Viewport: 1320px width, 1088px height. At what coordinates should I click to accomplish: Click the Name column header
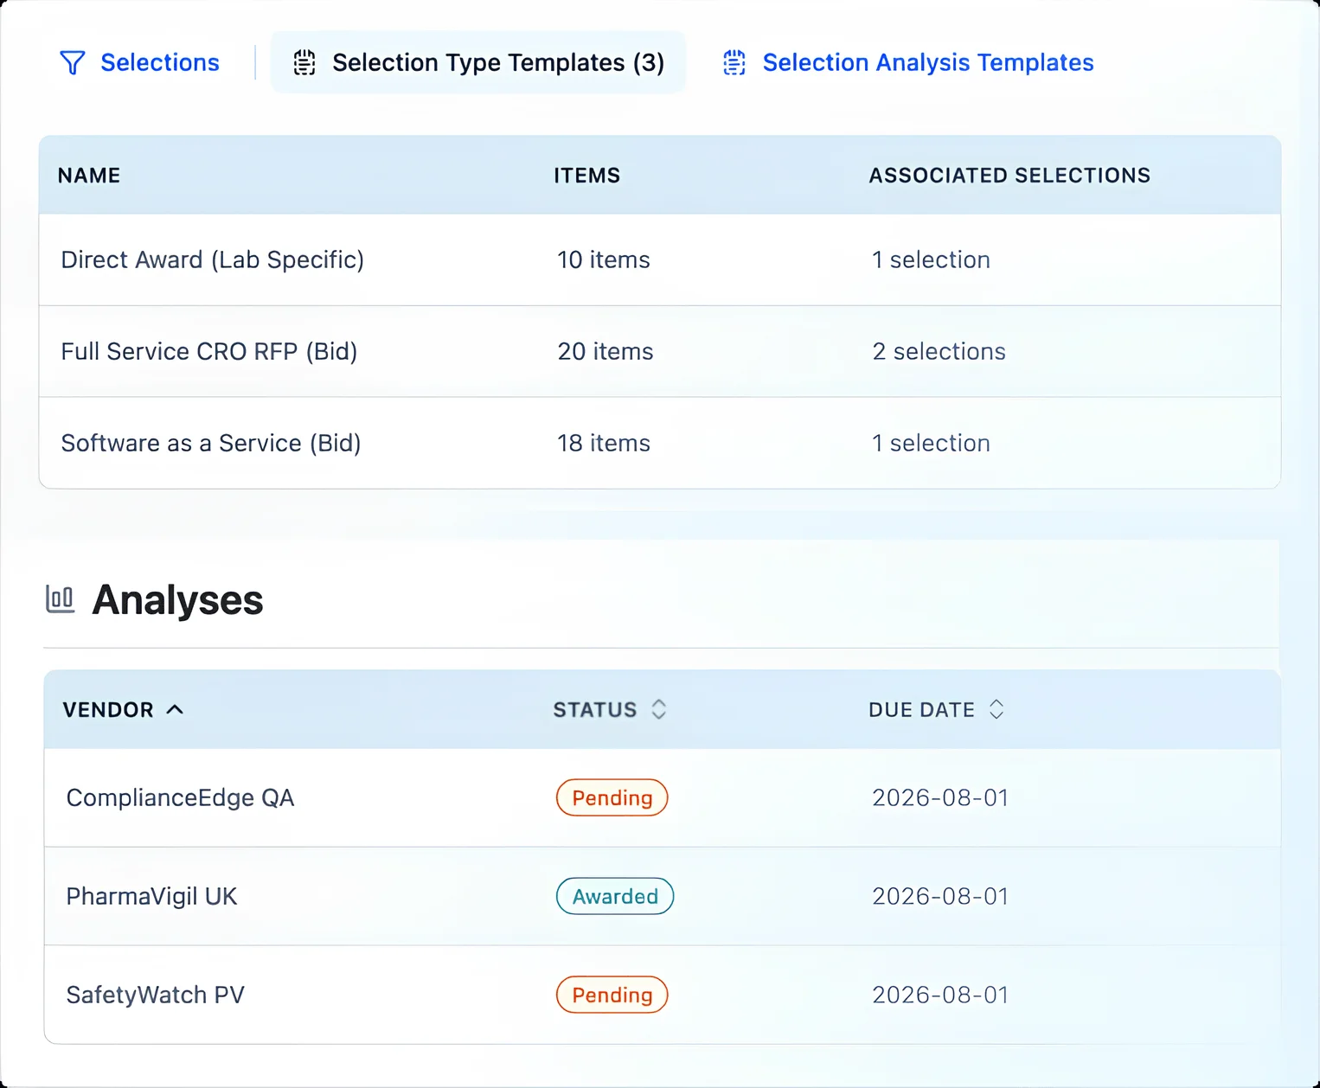(x=89, y=175)
